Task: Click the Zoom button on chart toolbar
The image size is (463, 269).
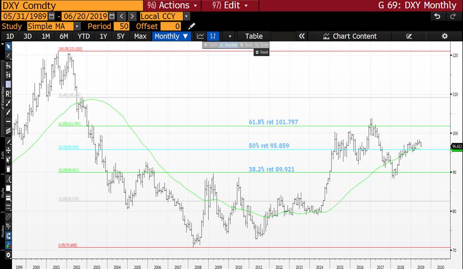Action: 261,45
